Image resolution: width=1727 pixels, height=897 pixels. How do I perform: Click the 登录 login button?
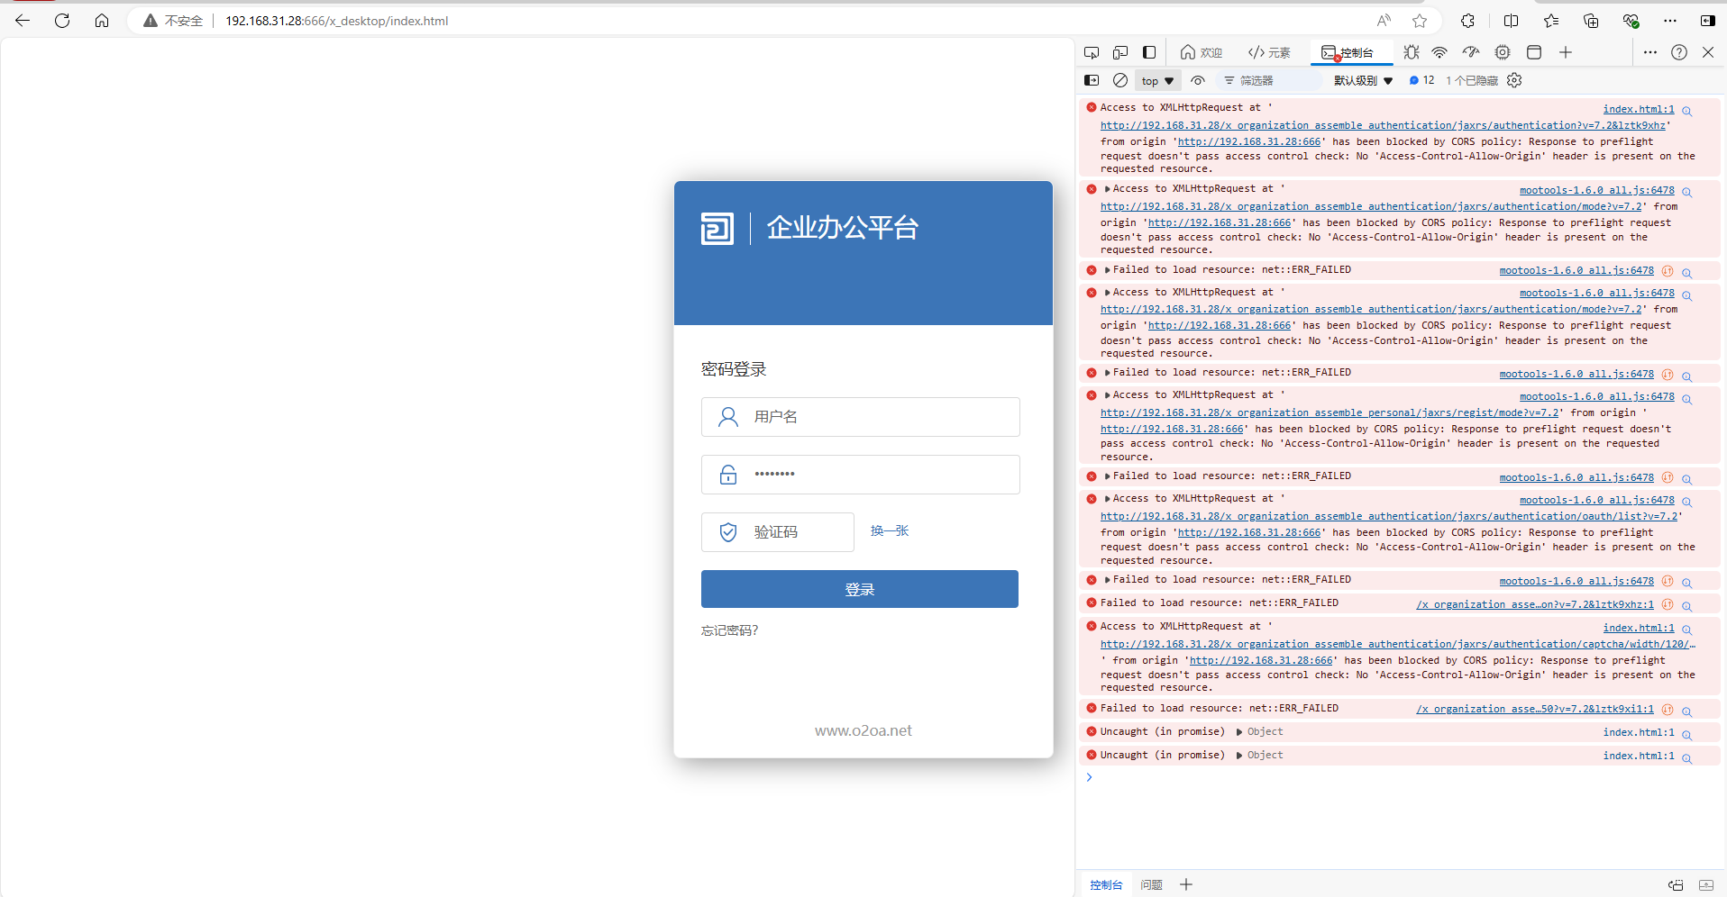[x=860, y=589]
